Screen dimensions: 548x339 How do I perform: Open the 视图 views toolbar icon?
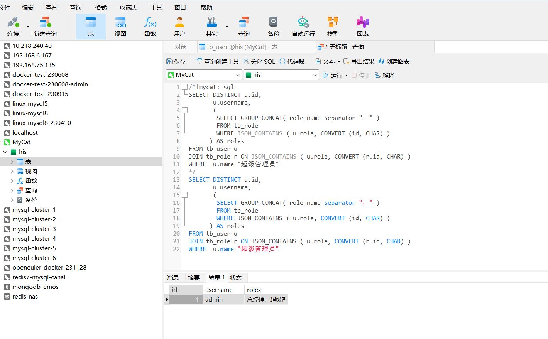click(x=120, y=27)
